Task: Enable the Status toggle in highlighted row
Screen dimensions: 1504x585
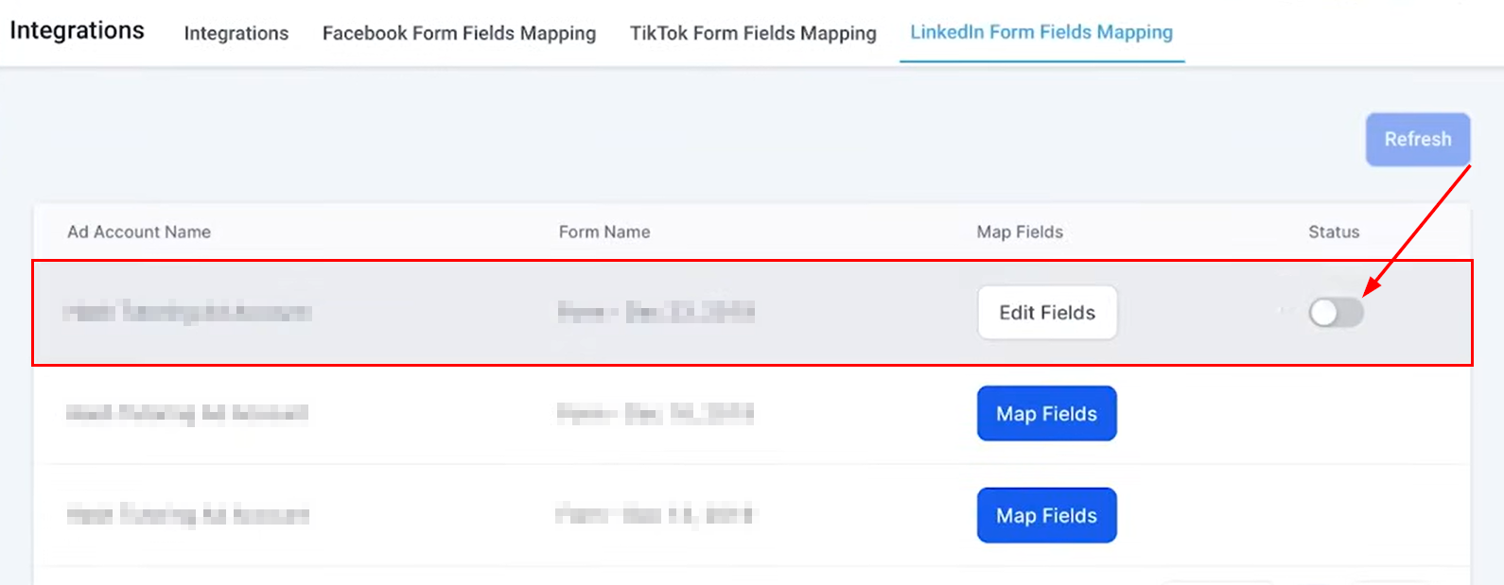Action: pyautogui.click(x=1336, y=312)
